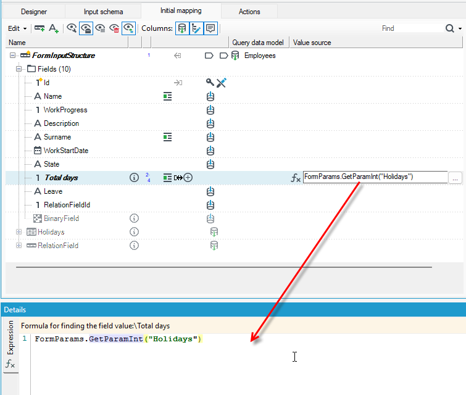Switch to the Designer tab
The image size is (466, 395).
pyautogui.click(x=33, y=12)
